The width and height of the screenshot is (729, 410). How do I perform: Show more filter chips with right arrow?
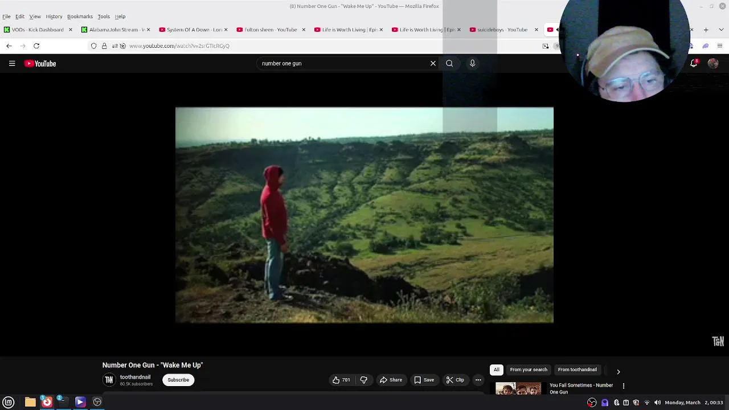[618, 372]
